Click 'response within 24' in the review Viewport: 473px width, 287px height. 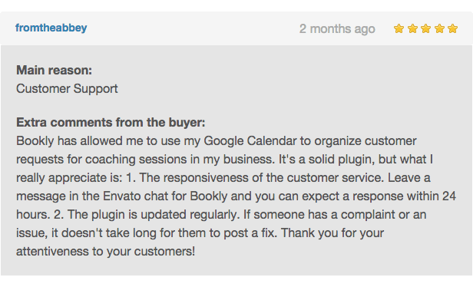[404, 196]
